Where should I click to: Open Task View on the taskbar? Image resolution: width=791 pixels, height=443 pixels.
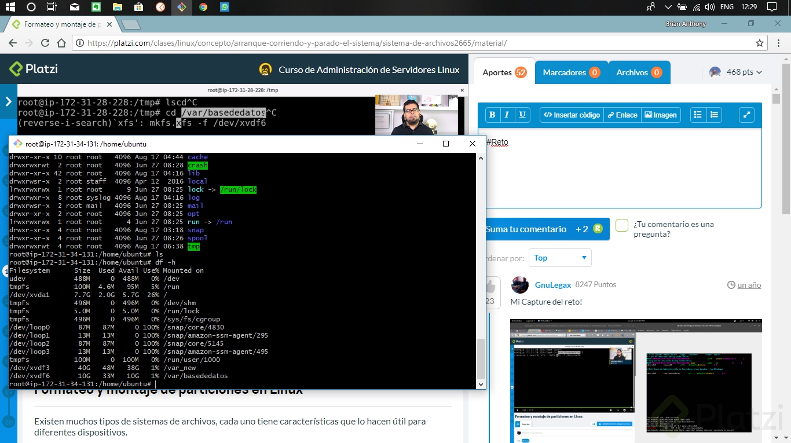pos(52,7)
